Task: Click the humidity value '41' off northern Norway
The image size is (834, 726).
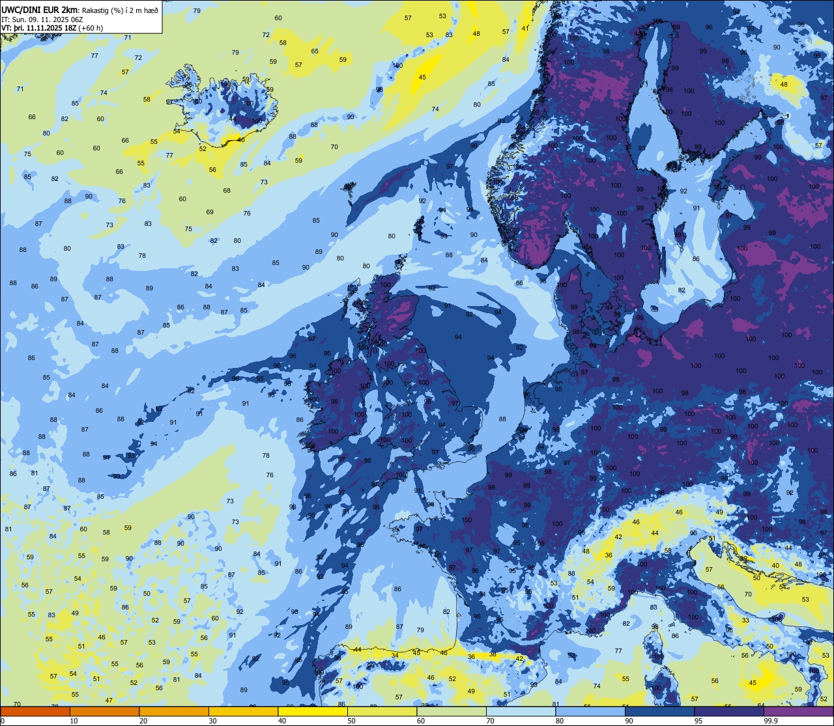Action: click(526, 29)
